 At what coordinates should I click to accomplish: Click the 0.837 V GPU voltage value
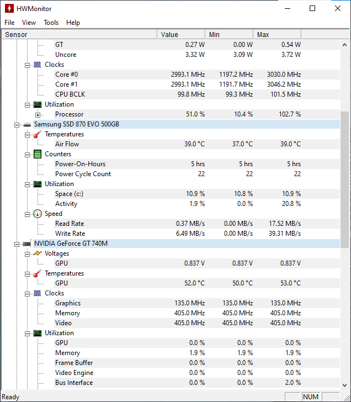(x=194, y=263)
